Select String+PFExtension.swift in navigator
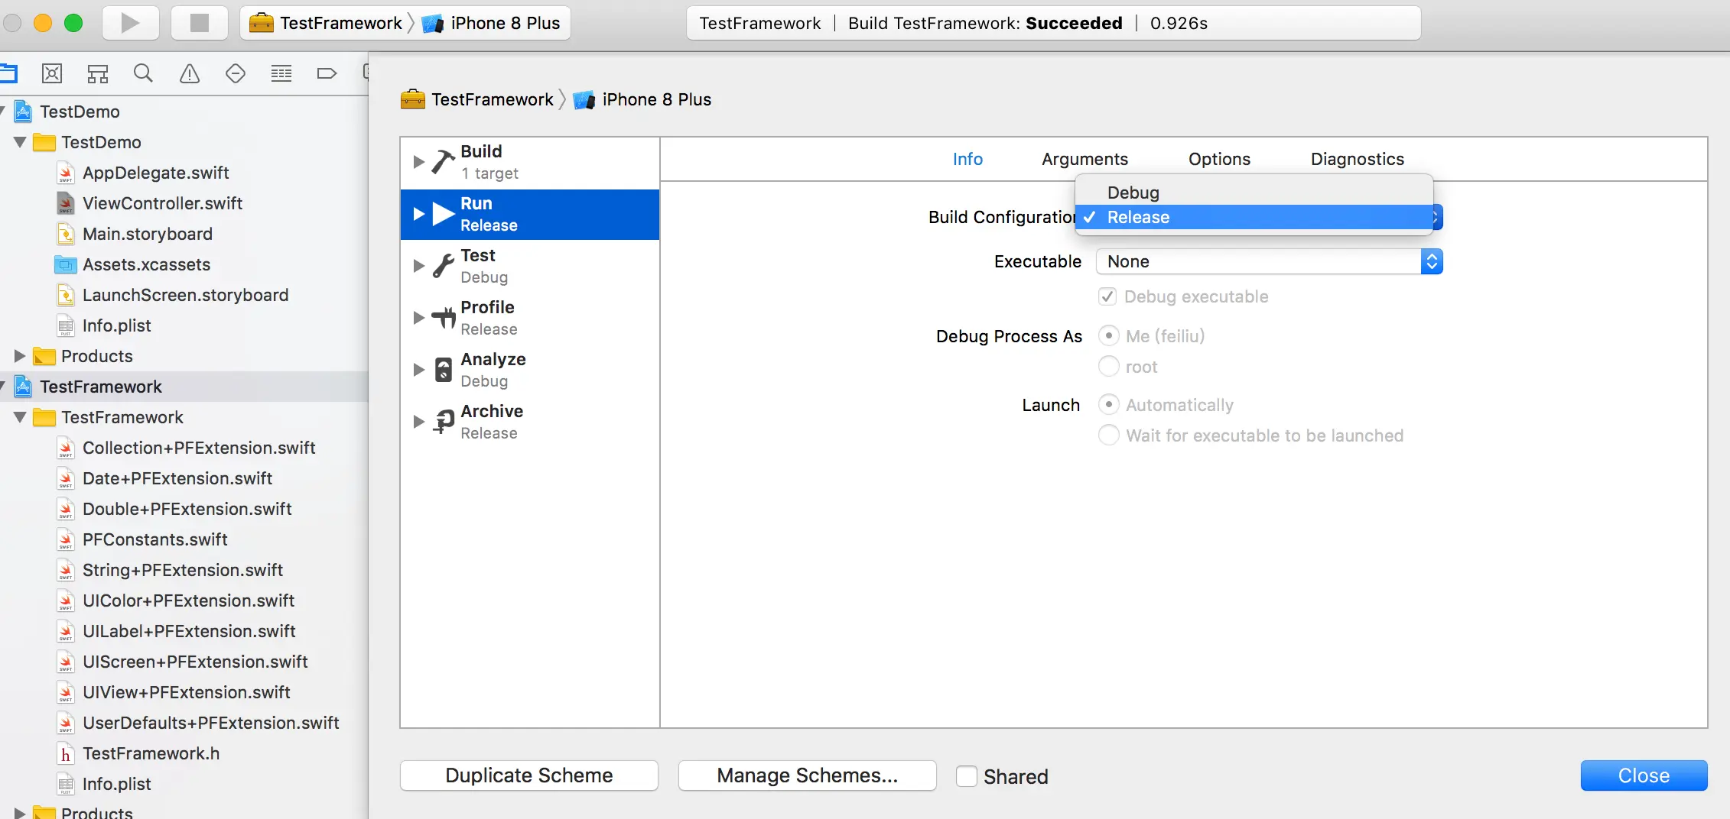Viewport: 1730px width, 819px height. pos(183,570)
